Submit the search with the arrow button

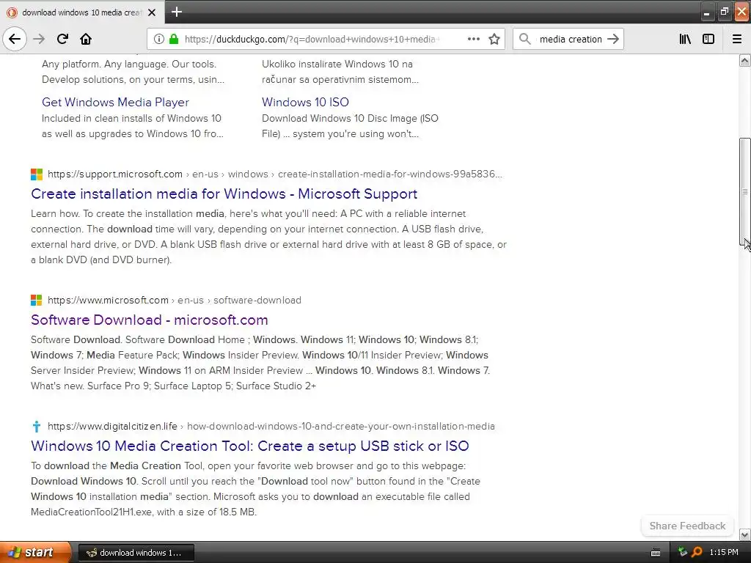613,39
